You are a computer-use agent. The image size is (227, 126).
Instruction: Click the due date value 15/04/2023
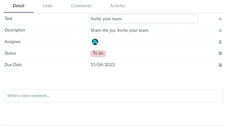(x=103, y=65)
